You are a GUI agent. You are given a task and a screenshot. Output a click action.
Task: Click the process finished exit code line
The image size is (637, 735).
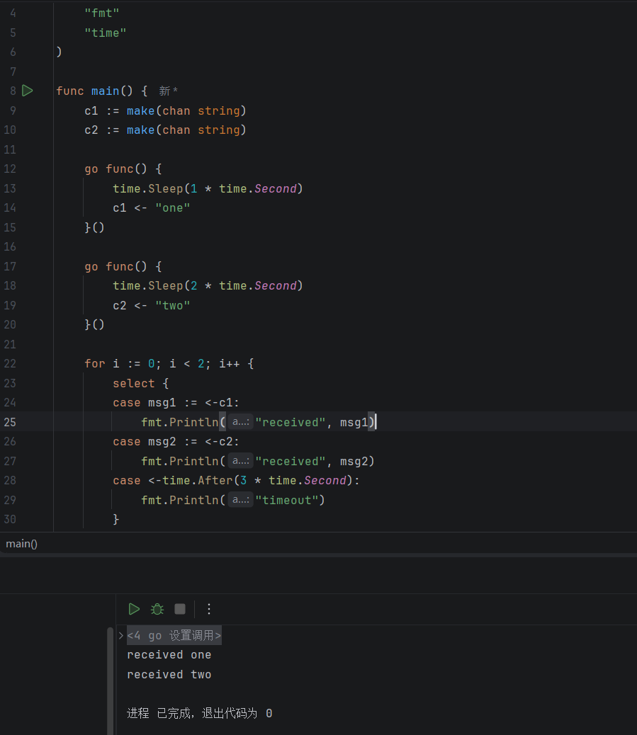tap(199, 714)
